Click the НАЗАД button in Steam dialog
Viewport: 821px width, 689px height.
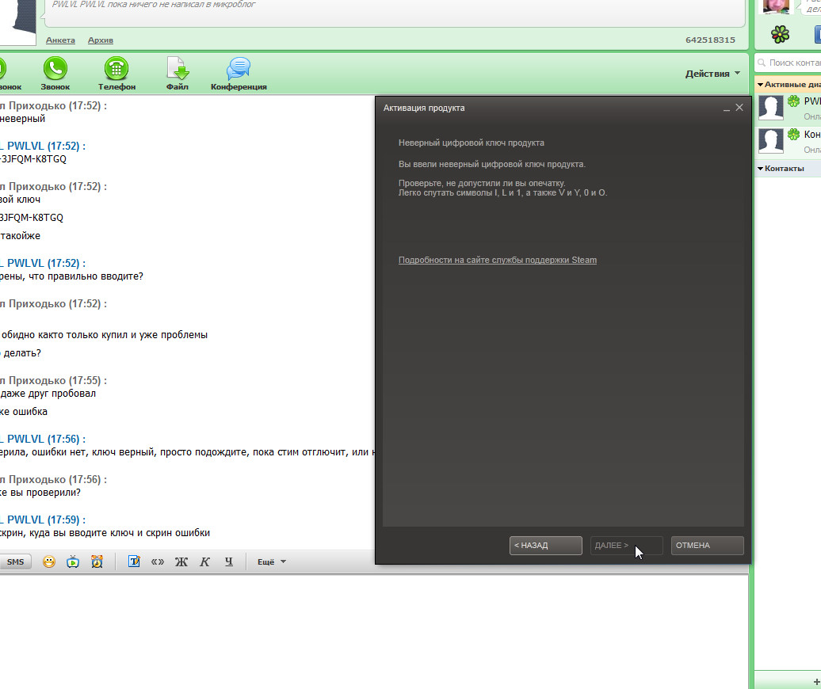pos(545,545)
